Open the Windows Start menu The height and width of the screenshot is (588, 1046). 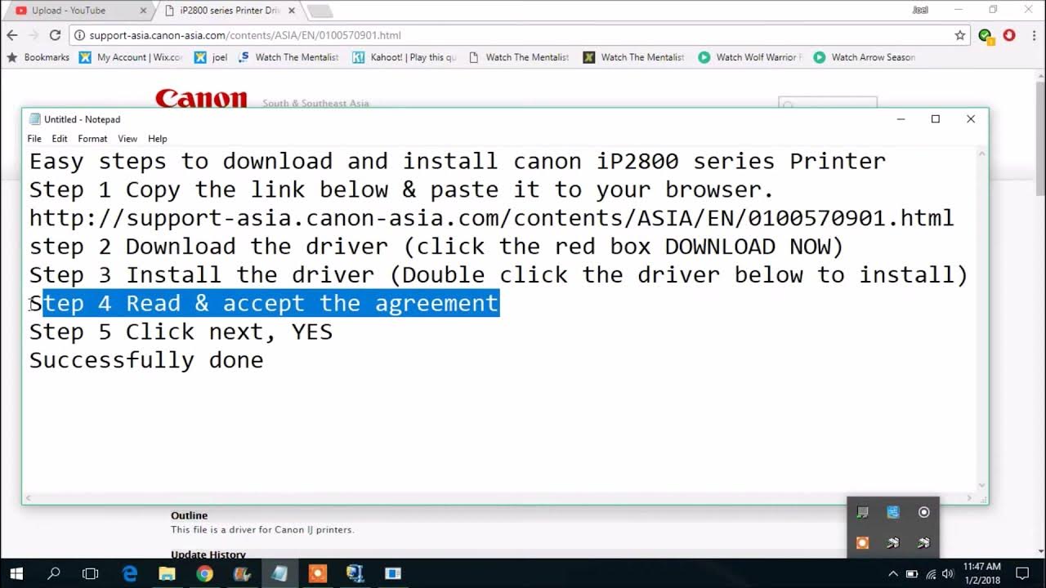tap(16, 573)
